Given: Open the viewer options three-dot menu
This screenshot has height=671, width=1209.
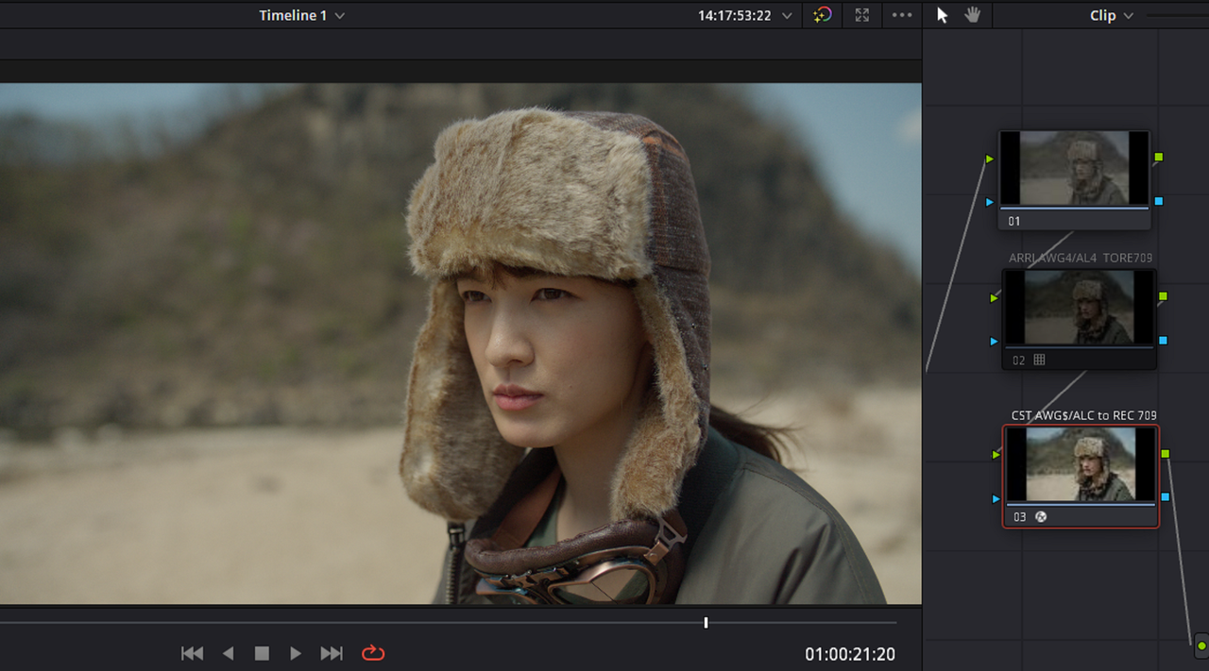Looking at the screenshot, I should [902, 15].
